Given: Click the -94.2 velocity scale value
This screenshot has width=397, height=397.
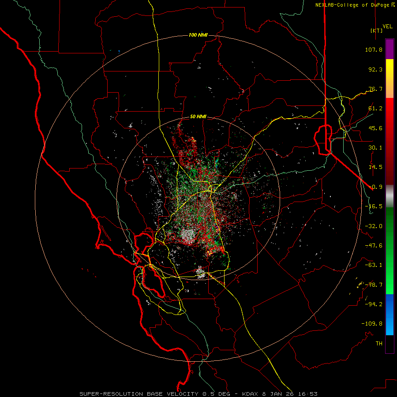Looking at the screenshot, I should coord(374,304).
